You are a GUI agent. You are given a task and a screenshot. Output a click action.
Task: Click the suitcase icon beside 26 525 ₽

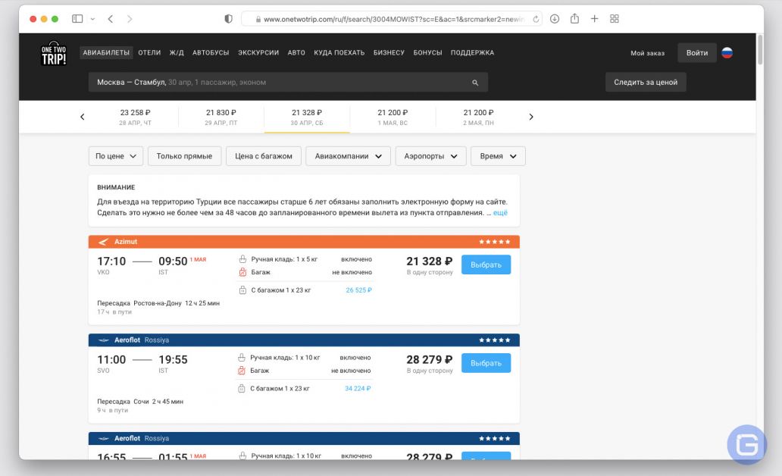(242, 290)
